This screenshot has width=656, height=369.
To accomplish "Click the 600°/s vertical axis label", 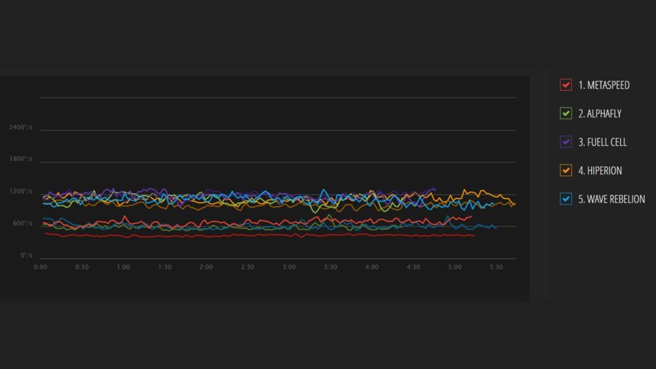I will coord(22,224).
